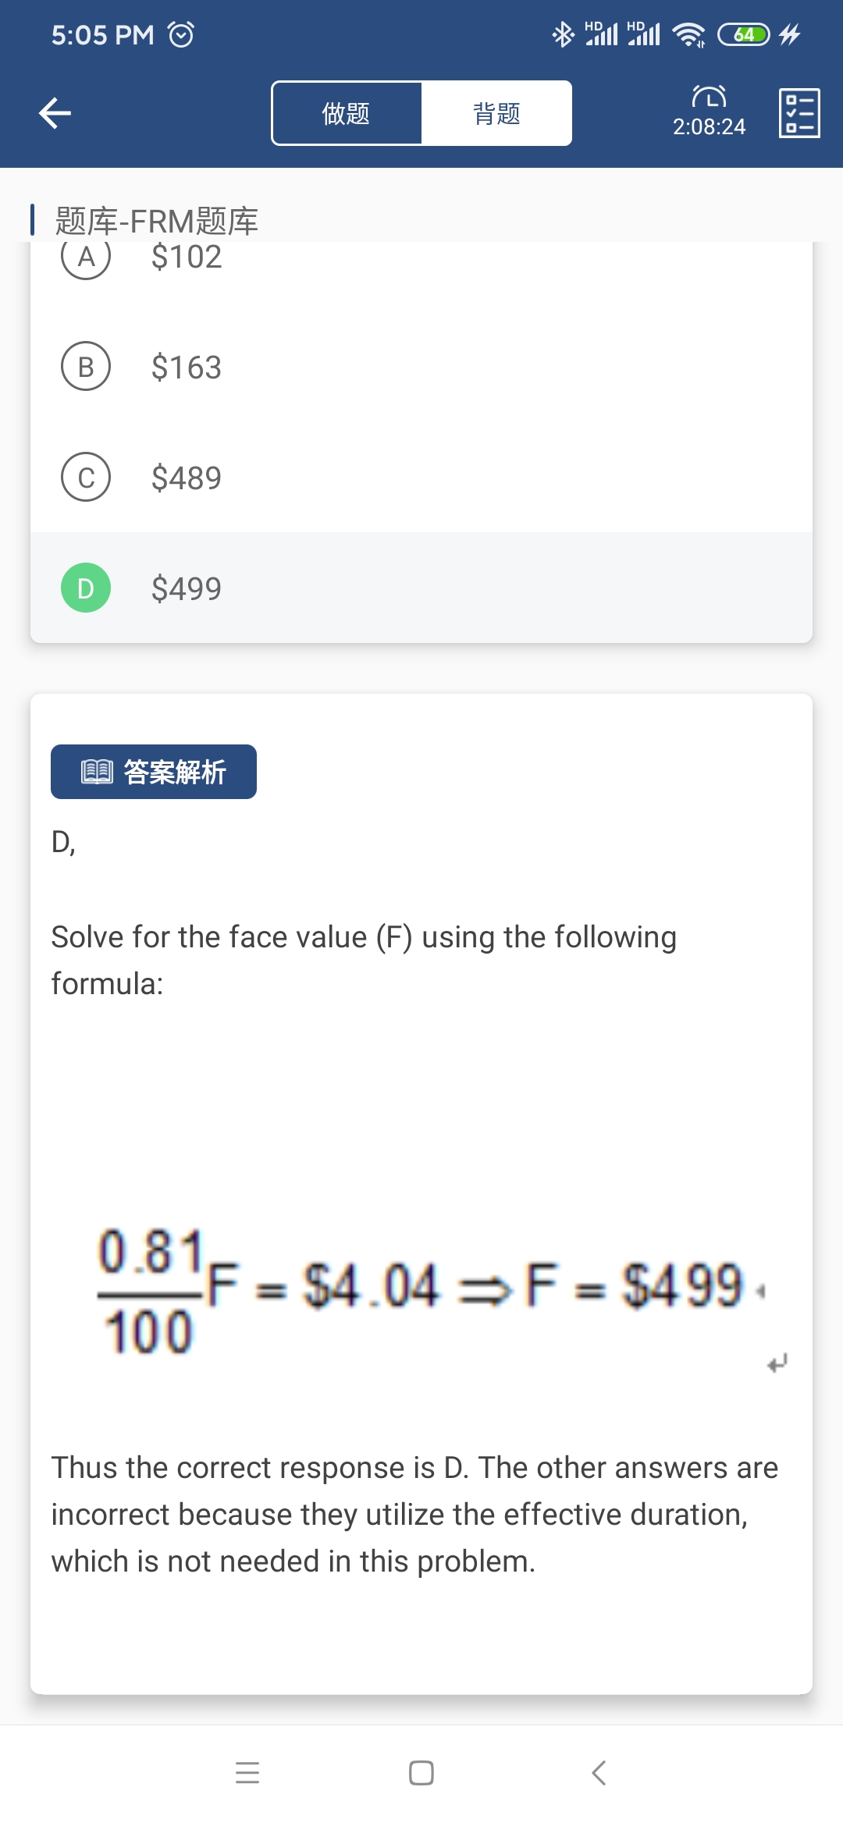
Task: Choose option C radio circle
Action: pos(86,477)
